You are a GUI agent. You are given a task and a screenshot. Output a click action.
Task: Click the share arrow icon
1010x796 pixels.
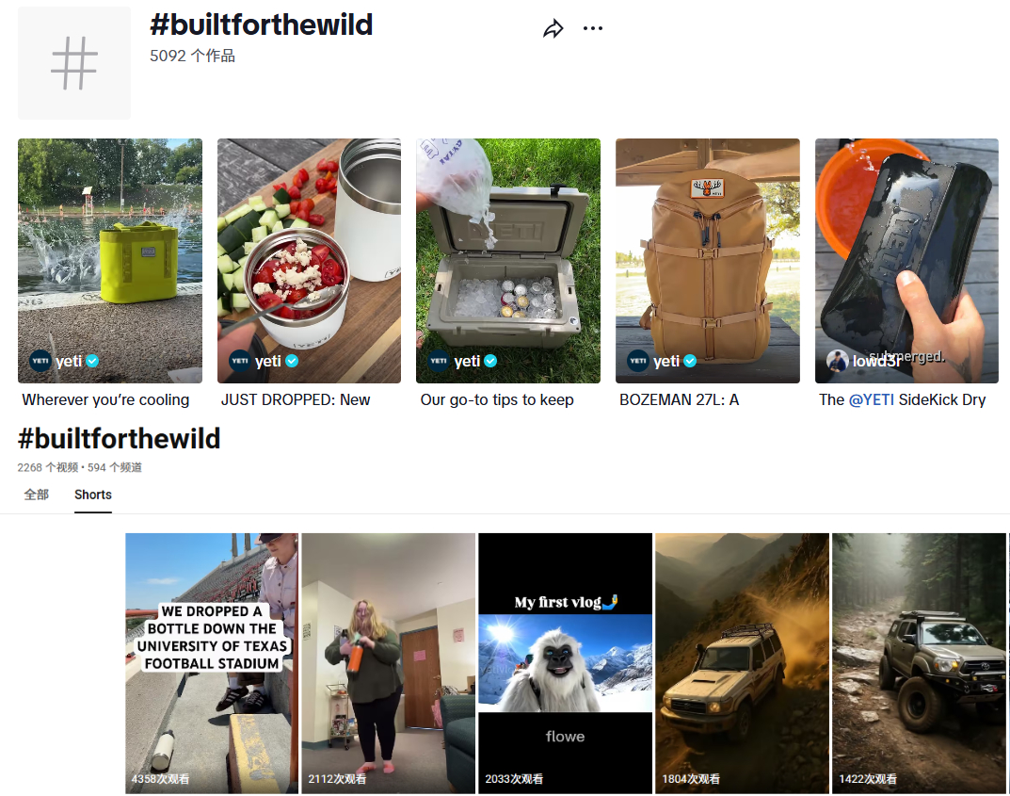click(553, 28)
